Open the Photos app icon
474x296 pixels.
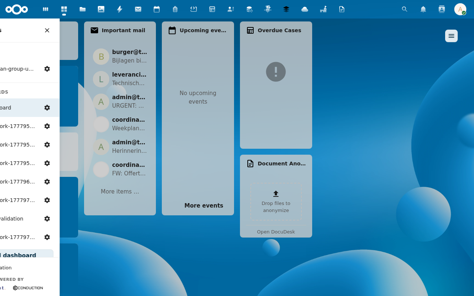pyautogui.click(x=101, y=9)
